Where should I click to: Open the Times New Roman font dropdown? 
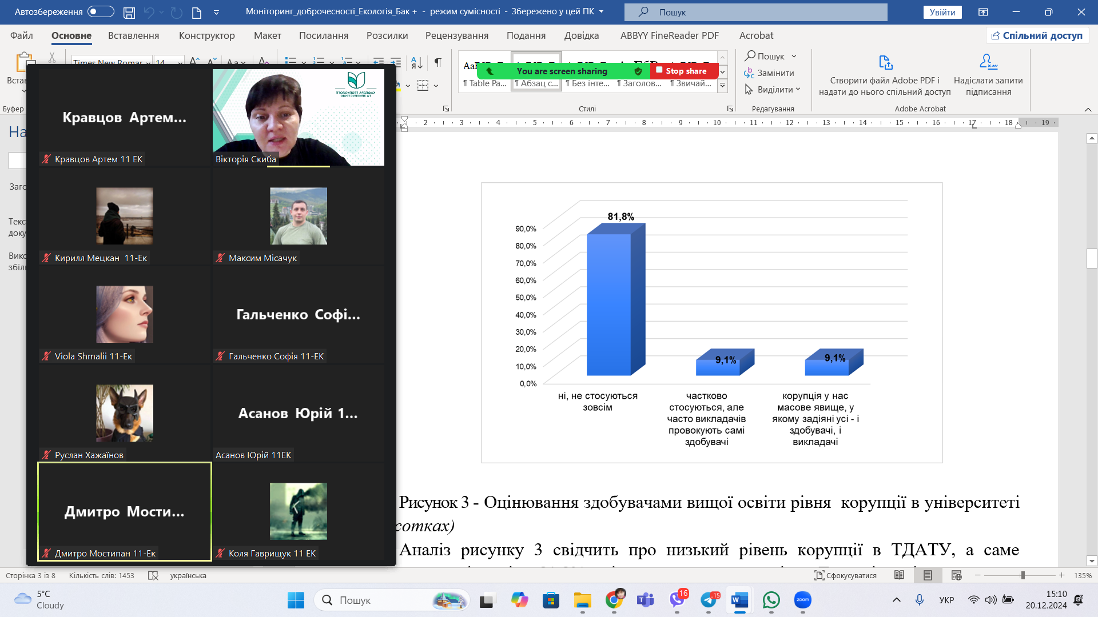(x=148, y=64)
